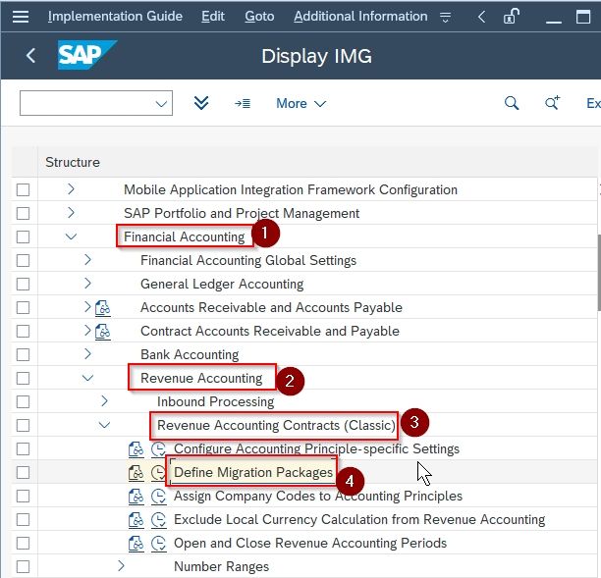This screenshot has height=578, width=601.
Task: Check the box for Revenue Accounting row
Action: click(x=23, y=379)
